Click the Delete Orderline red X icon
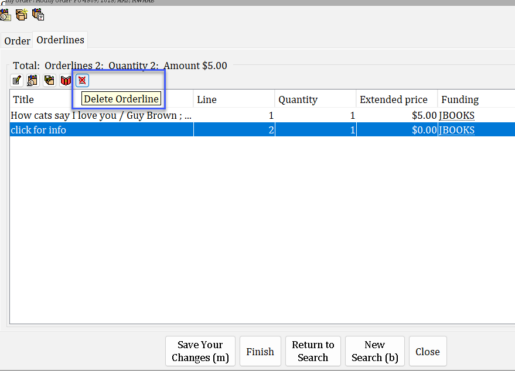Screen dimensions: 515x371 83,81
